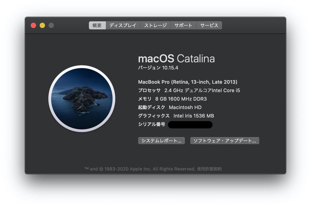The image size is (311, 207).
Task: Open ソフトウェア・アップデート... button
Action: coord(225,141)
